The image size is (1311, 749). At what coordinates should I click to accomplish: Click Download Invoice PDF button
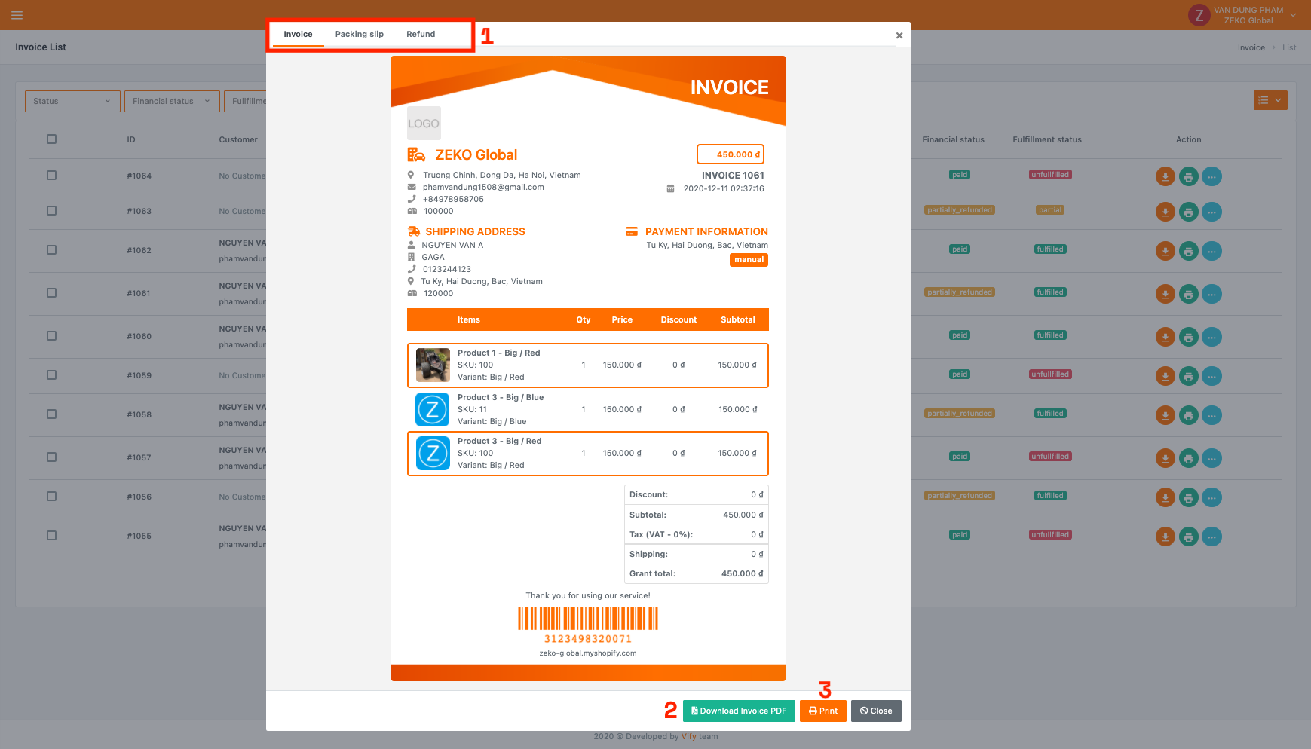[x=738, y=711]
